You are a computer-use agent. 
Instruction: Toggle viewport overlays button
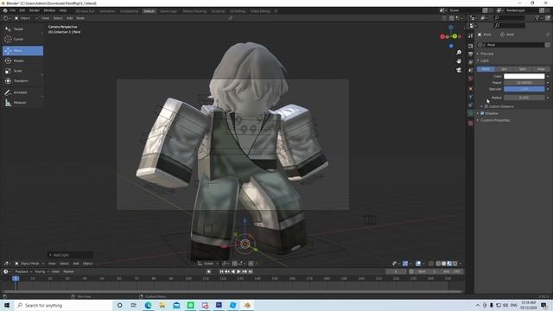[418, 263]
